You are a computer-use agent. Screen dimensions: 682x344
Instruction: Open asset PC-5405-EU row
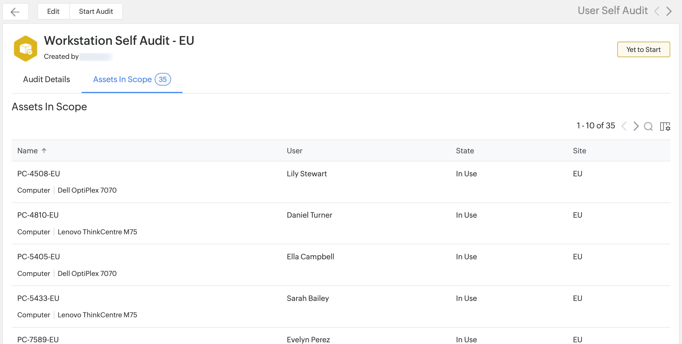[x=39, y=257]
